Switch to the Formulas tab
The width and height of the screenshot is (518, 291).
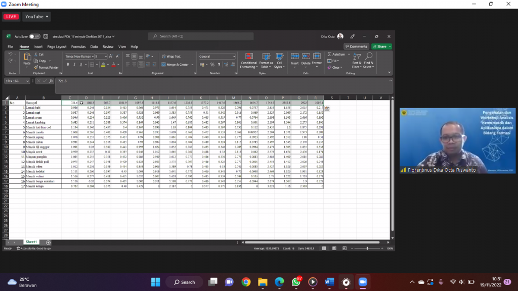tap(78, 47)
